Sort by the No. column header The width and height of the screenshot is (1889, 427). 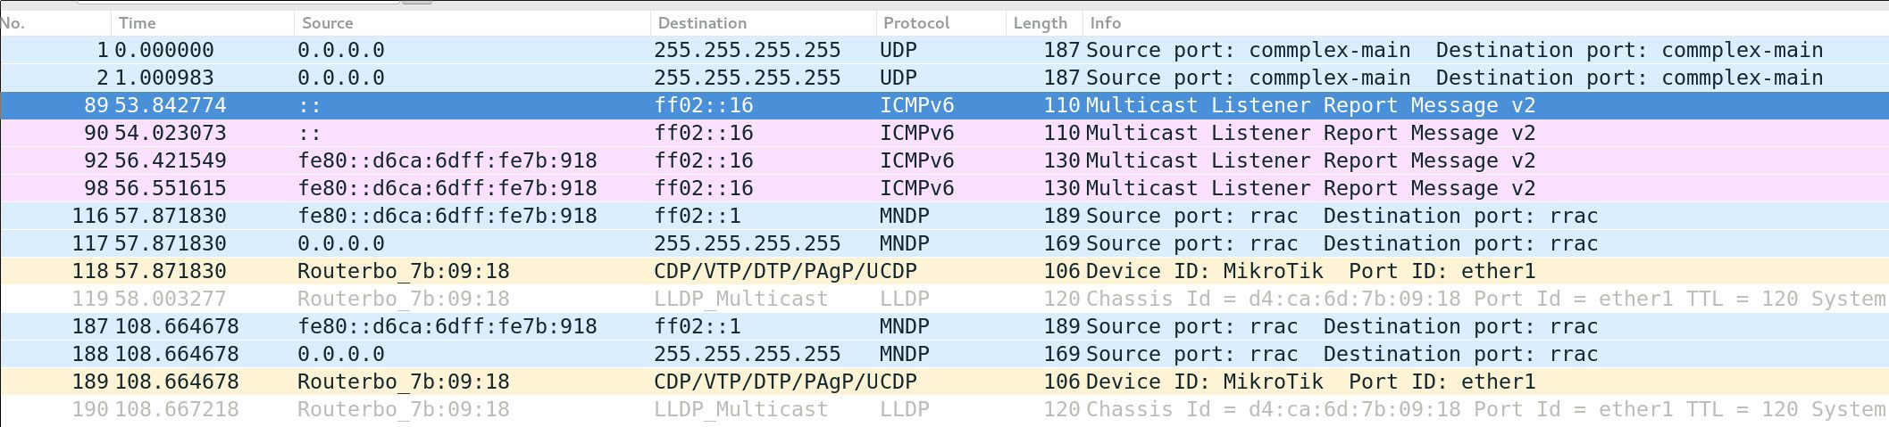tap(55, 23)
